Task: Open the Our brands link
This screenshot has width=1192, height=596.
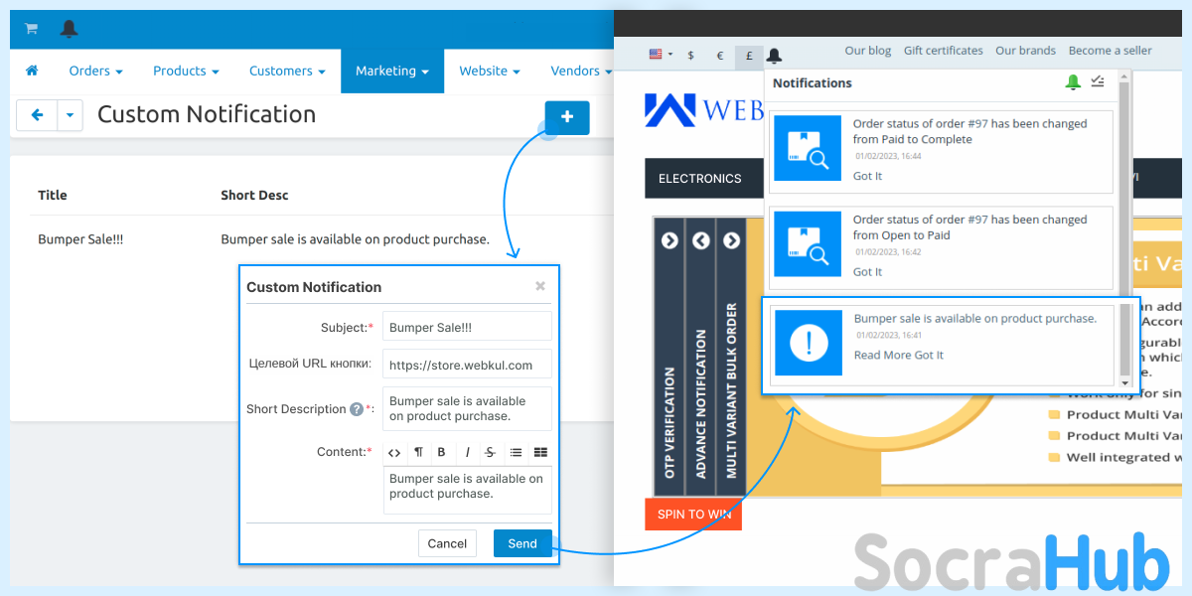Action: tap(1026, 51)
